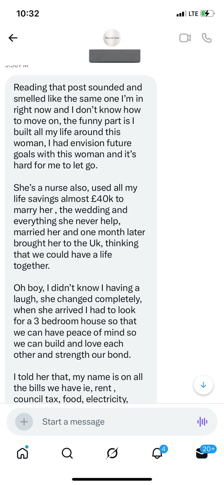
Task: Focus the Start a message field
Action: click(114, 422)
